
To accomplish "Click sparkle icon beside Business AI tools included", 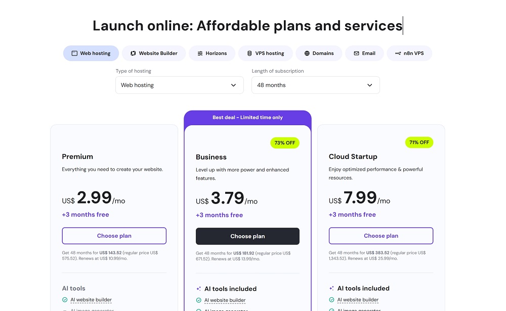I will point(198,289).
